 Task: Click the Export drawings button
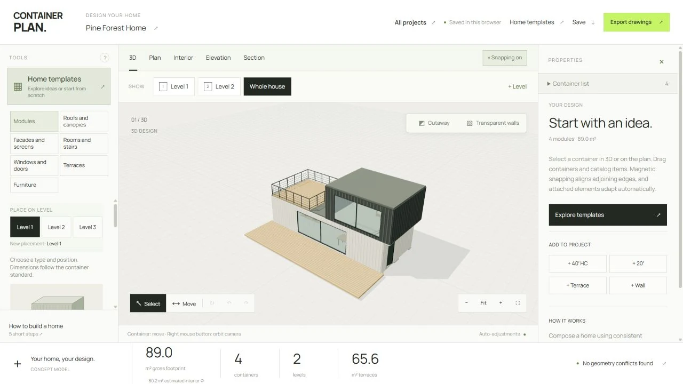637,22
